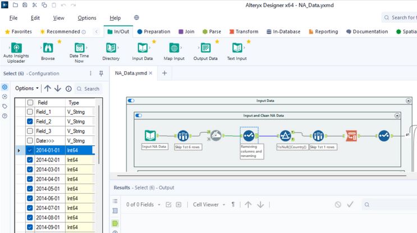The width and height of the screenshot is (417, 233).
Task: Save the workflow with the disk icon
Action: pos(25,5)
